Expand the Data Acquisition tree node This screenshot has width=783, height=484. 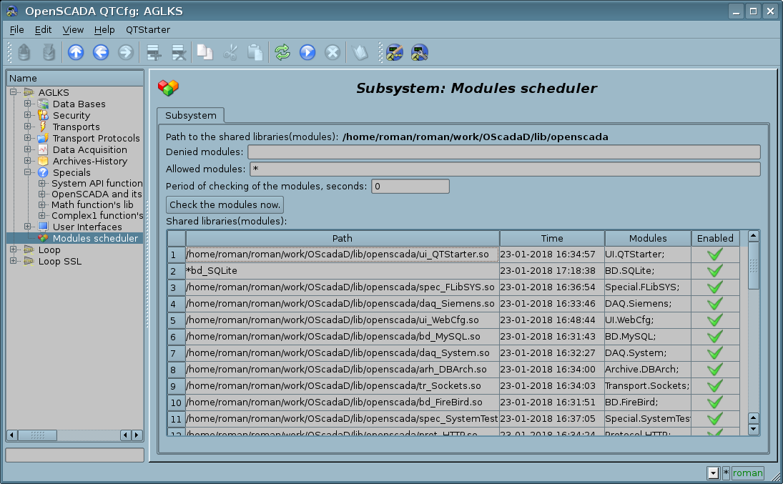(27, 149)
